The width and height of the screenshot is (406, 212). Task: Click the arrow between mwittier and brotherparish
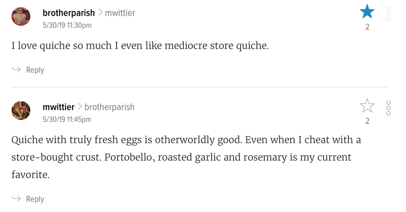pyautogui.click(x=80, y=107)
